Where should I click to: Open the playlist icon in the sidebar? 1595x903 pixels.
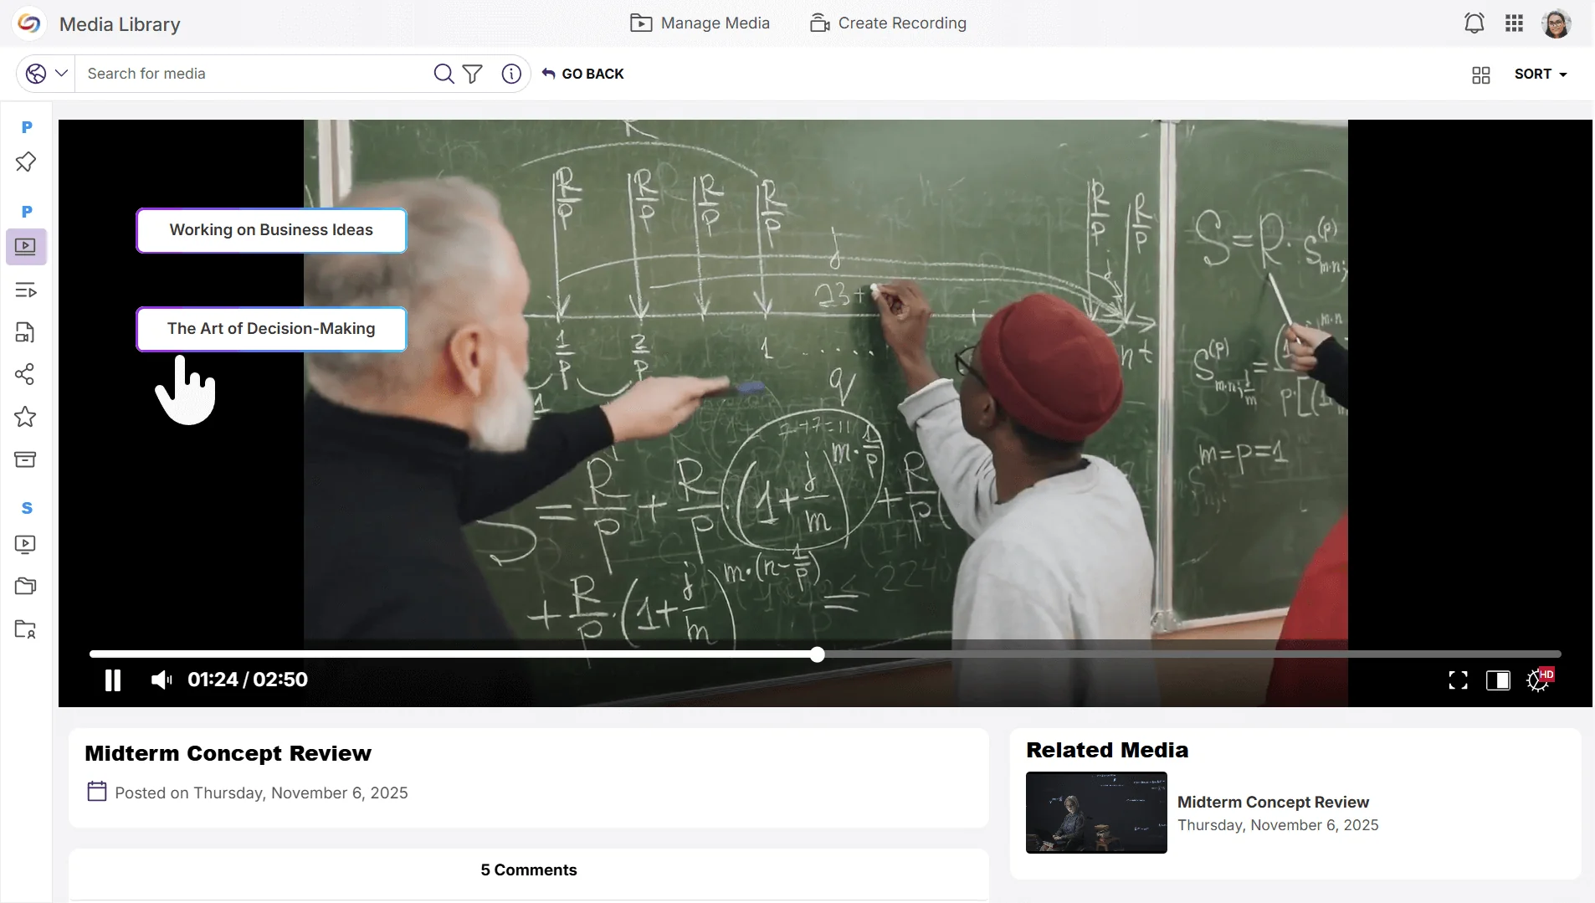click(x=26, y=290)
